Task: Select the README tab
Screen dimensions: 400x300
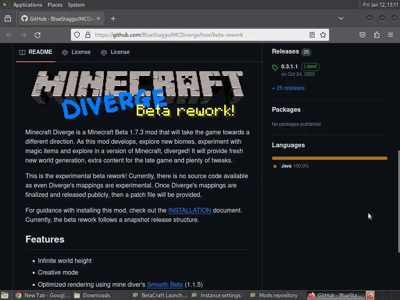Action: (x=36, y=52)
